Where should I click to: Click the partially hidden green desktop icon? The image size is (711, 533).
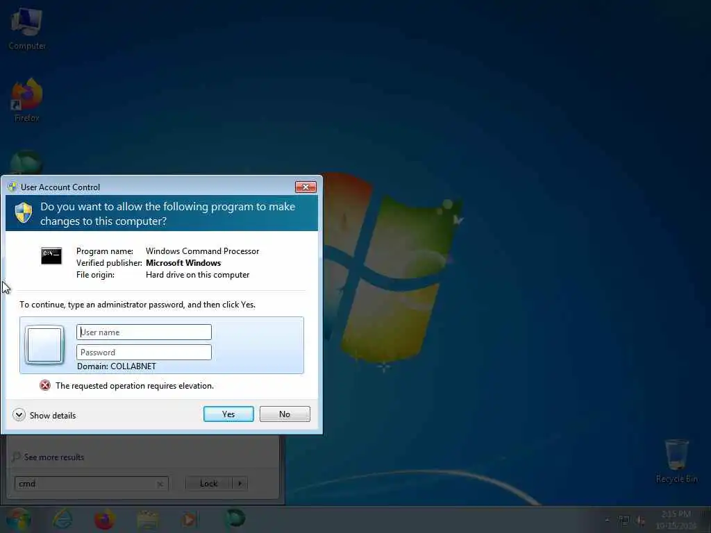click(x=26, y=162)
